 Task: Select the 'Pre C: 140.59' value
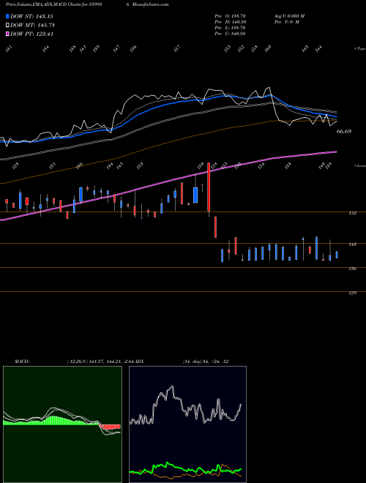pyautogui.click(x=230, y=34)
